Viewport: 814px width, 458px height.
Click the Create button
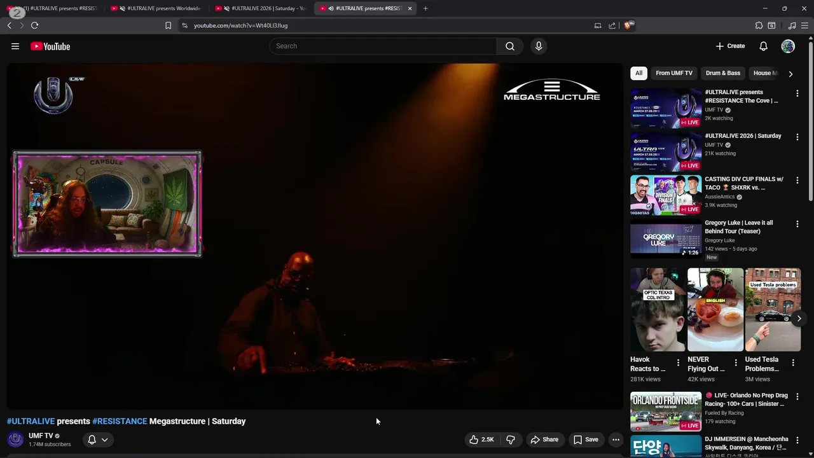[x=730, y=46]
